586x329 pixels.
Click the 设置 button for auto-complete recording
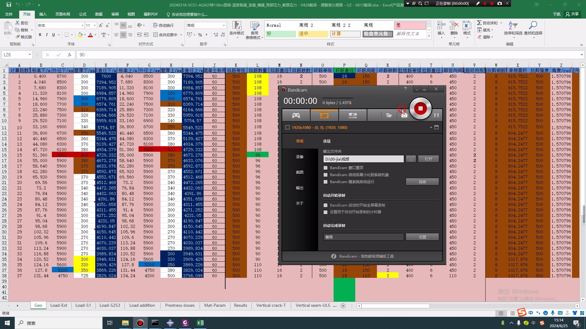[422, 237]
